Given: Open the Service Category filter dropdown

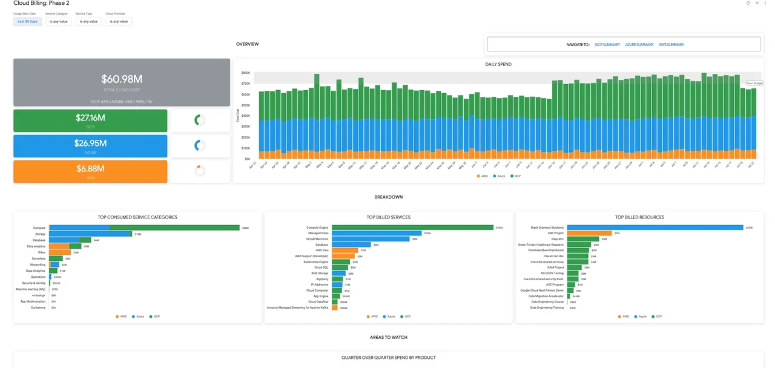Looking at the screenshot, I should coord(59,21).
